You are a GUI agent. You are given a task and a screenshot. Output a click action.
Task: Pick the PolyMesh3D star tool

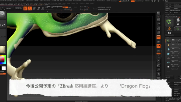tap(178, 25)
